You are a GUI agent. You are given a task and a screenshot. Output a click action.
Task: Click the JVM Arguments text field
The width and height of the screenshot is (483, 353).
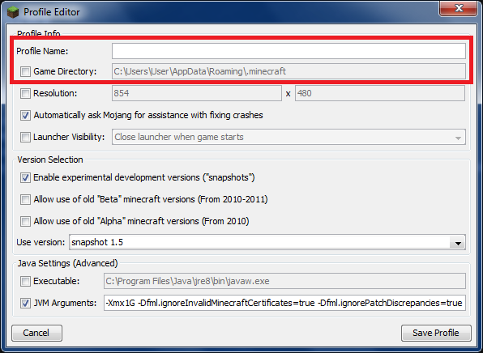pos(284,303)
